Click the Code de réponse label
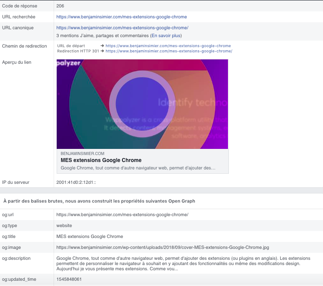 (20, 6)
